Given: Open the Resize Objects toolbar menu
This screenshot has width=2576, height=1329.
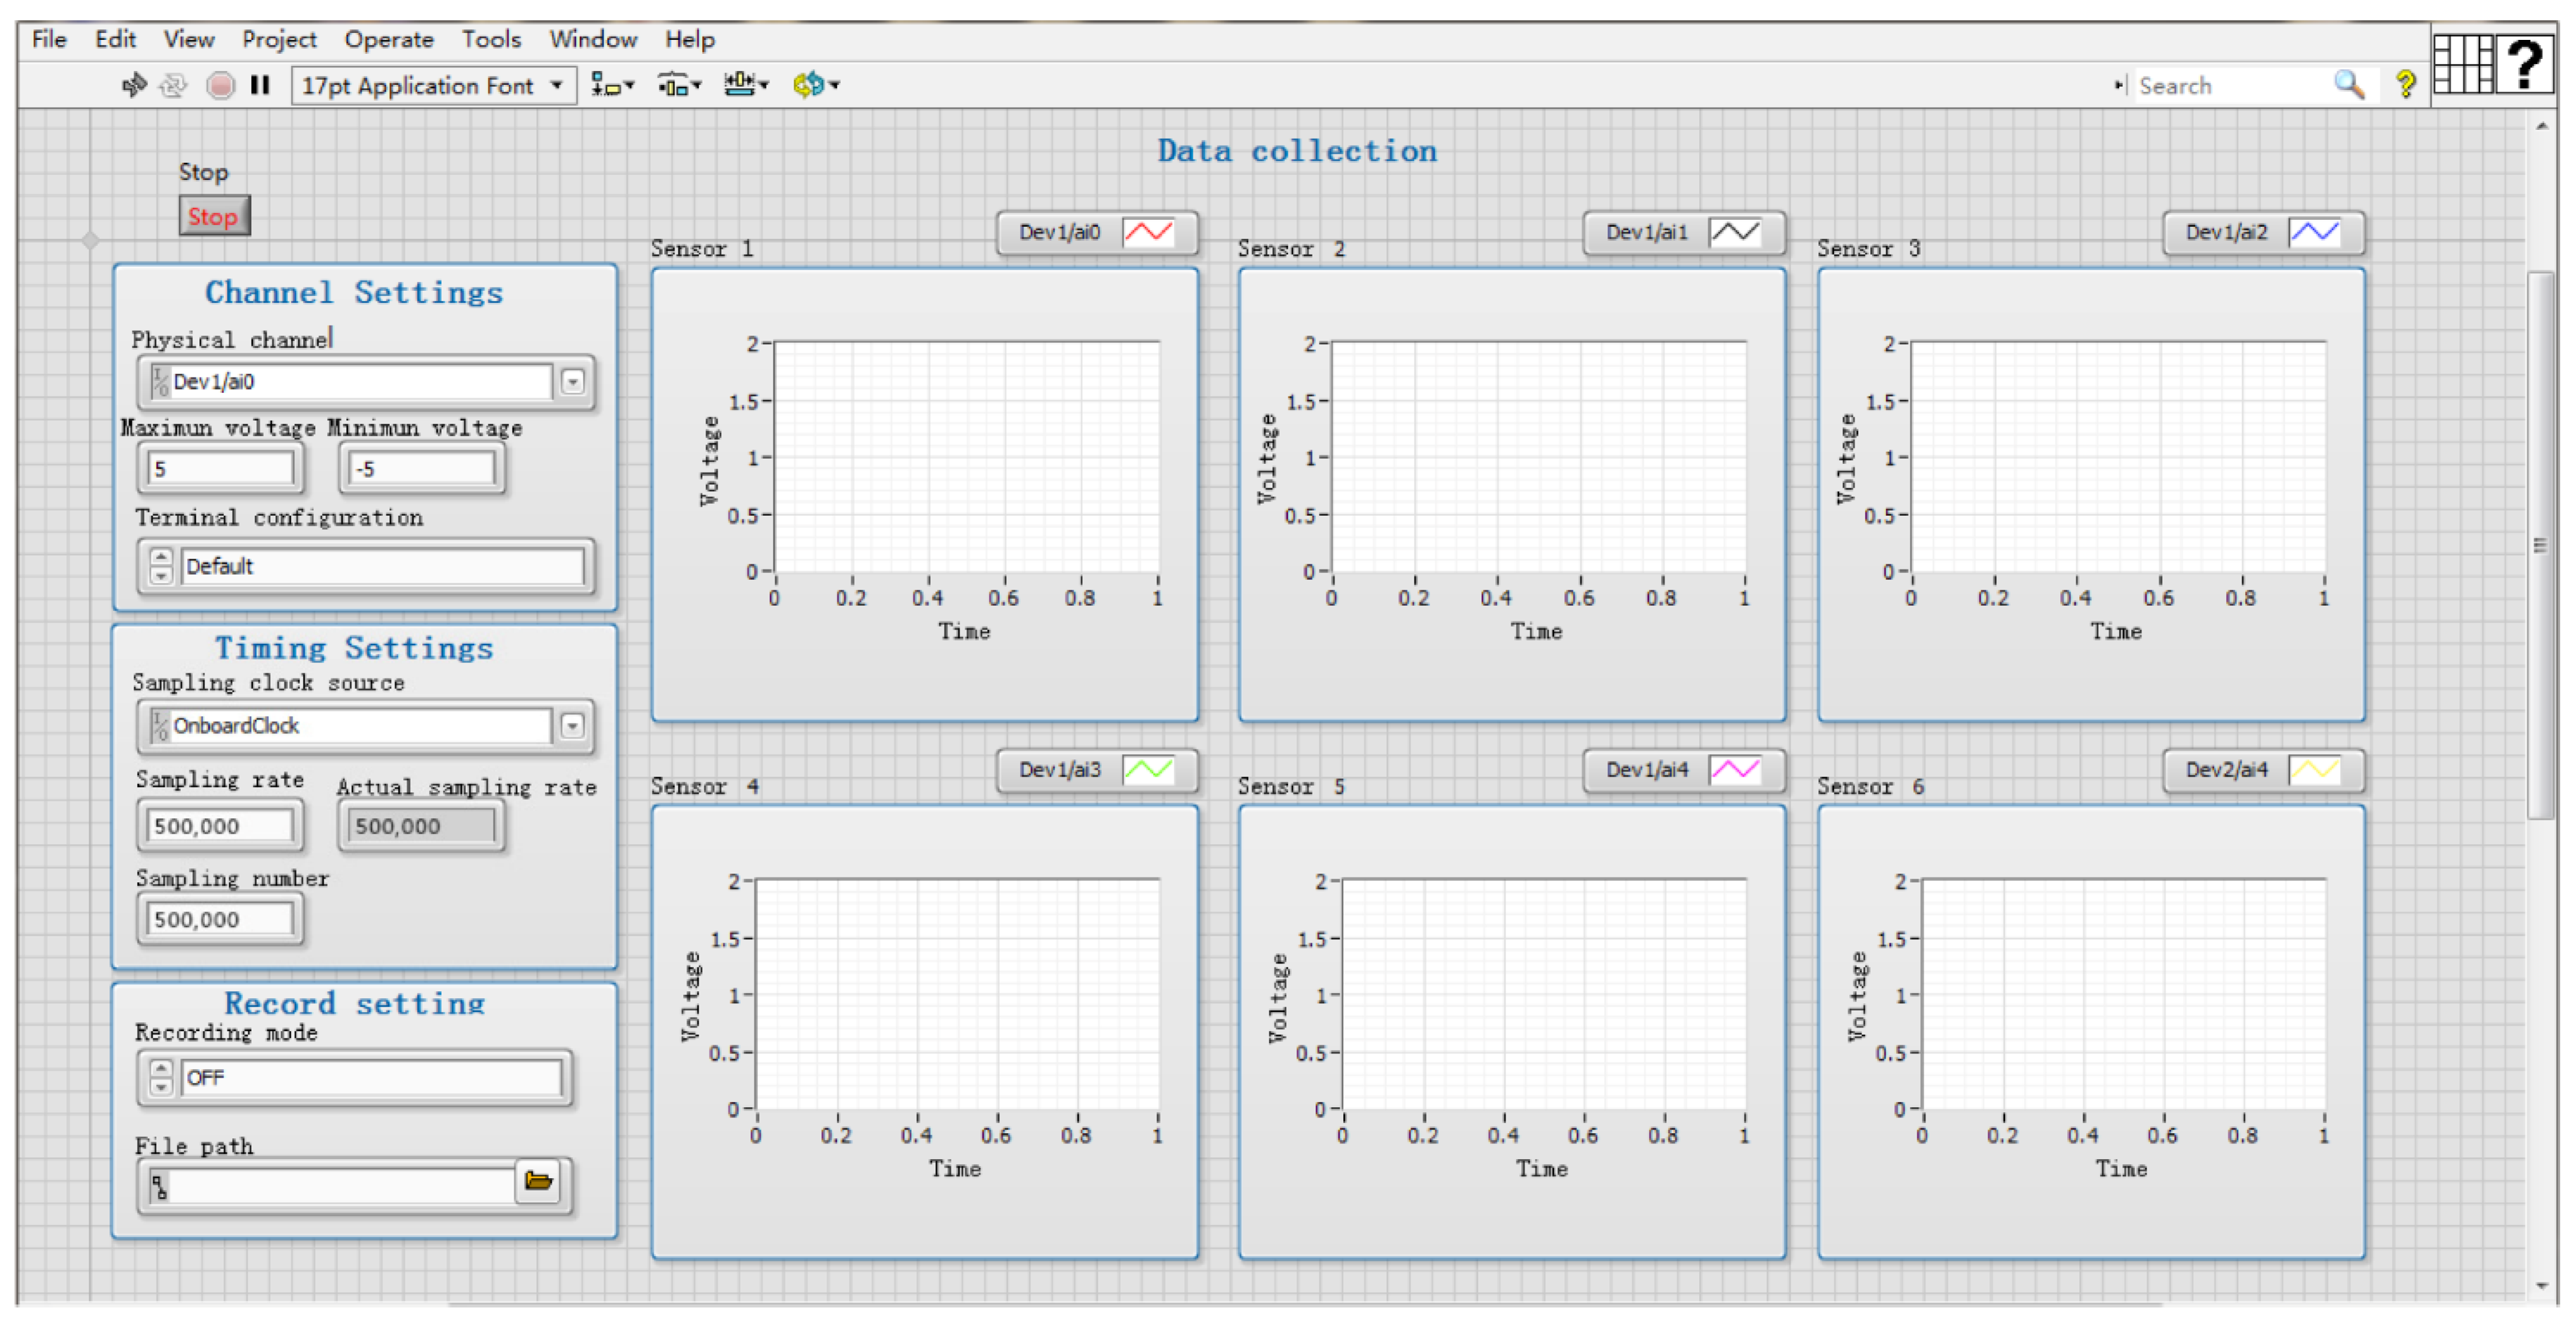Looking at the screenshot, I should pos(745,86).
